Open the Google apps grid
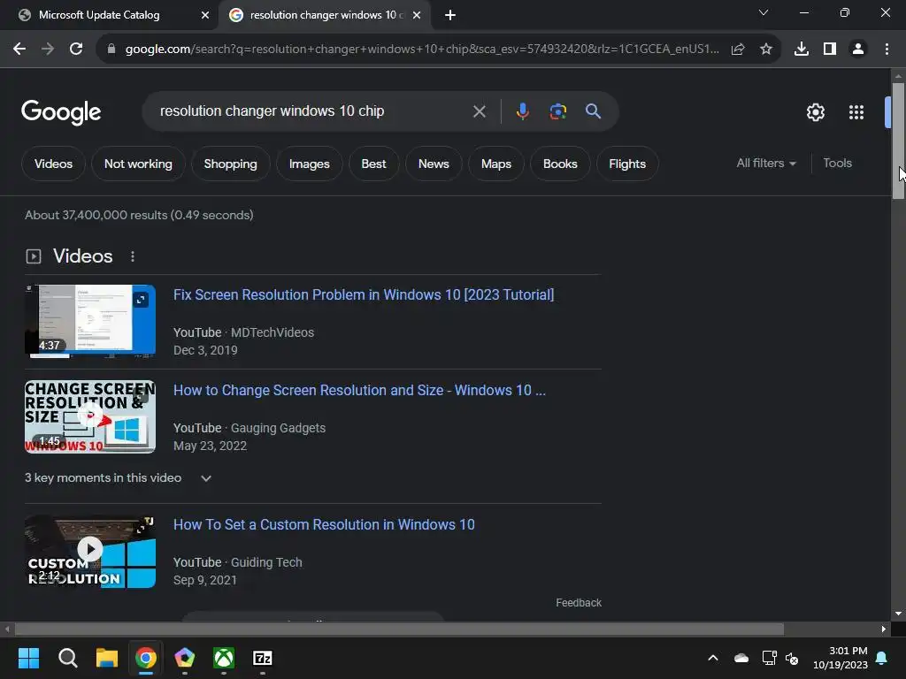The height and width of the screenshot is (679, 906). click(856, 112)
